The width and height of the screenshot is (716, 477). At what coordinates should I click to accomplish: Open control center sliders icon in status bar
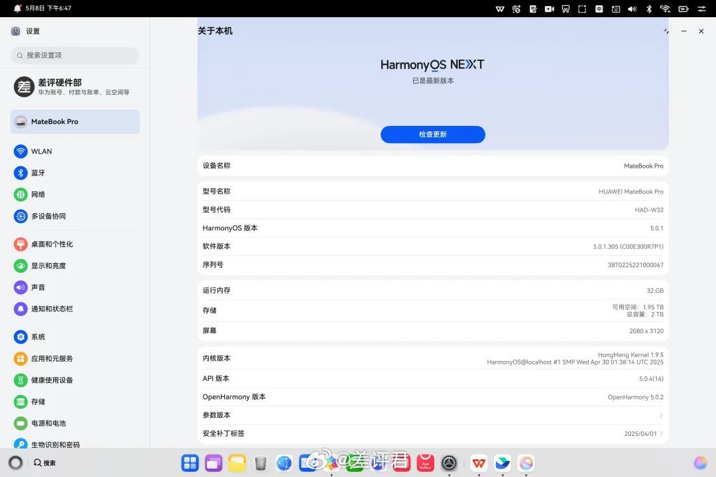[702, 9]
